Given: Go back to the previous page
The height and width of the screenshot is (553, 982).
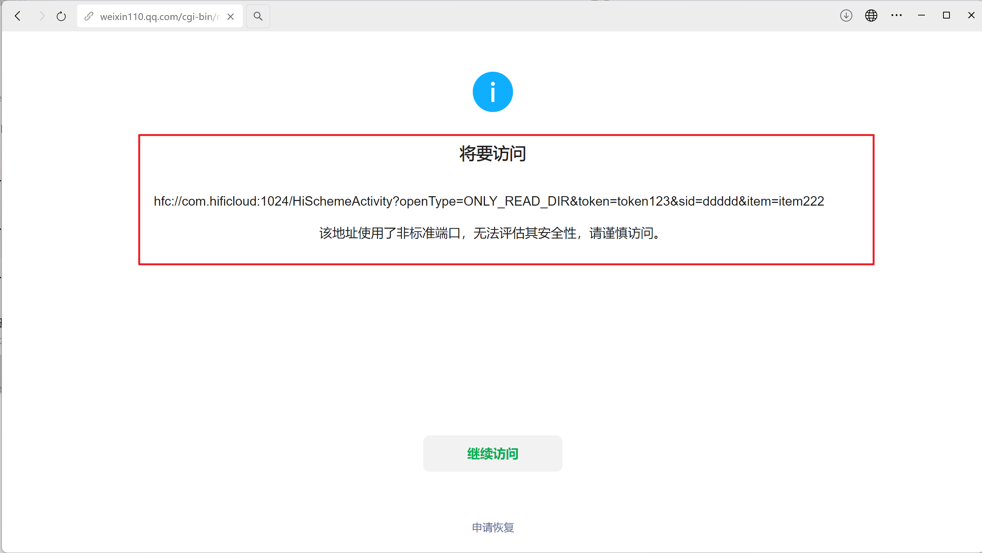Looking at the screenshot, I should pyautogui.click(x=17, y=16).
